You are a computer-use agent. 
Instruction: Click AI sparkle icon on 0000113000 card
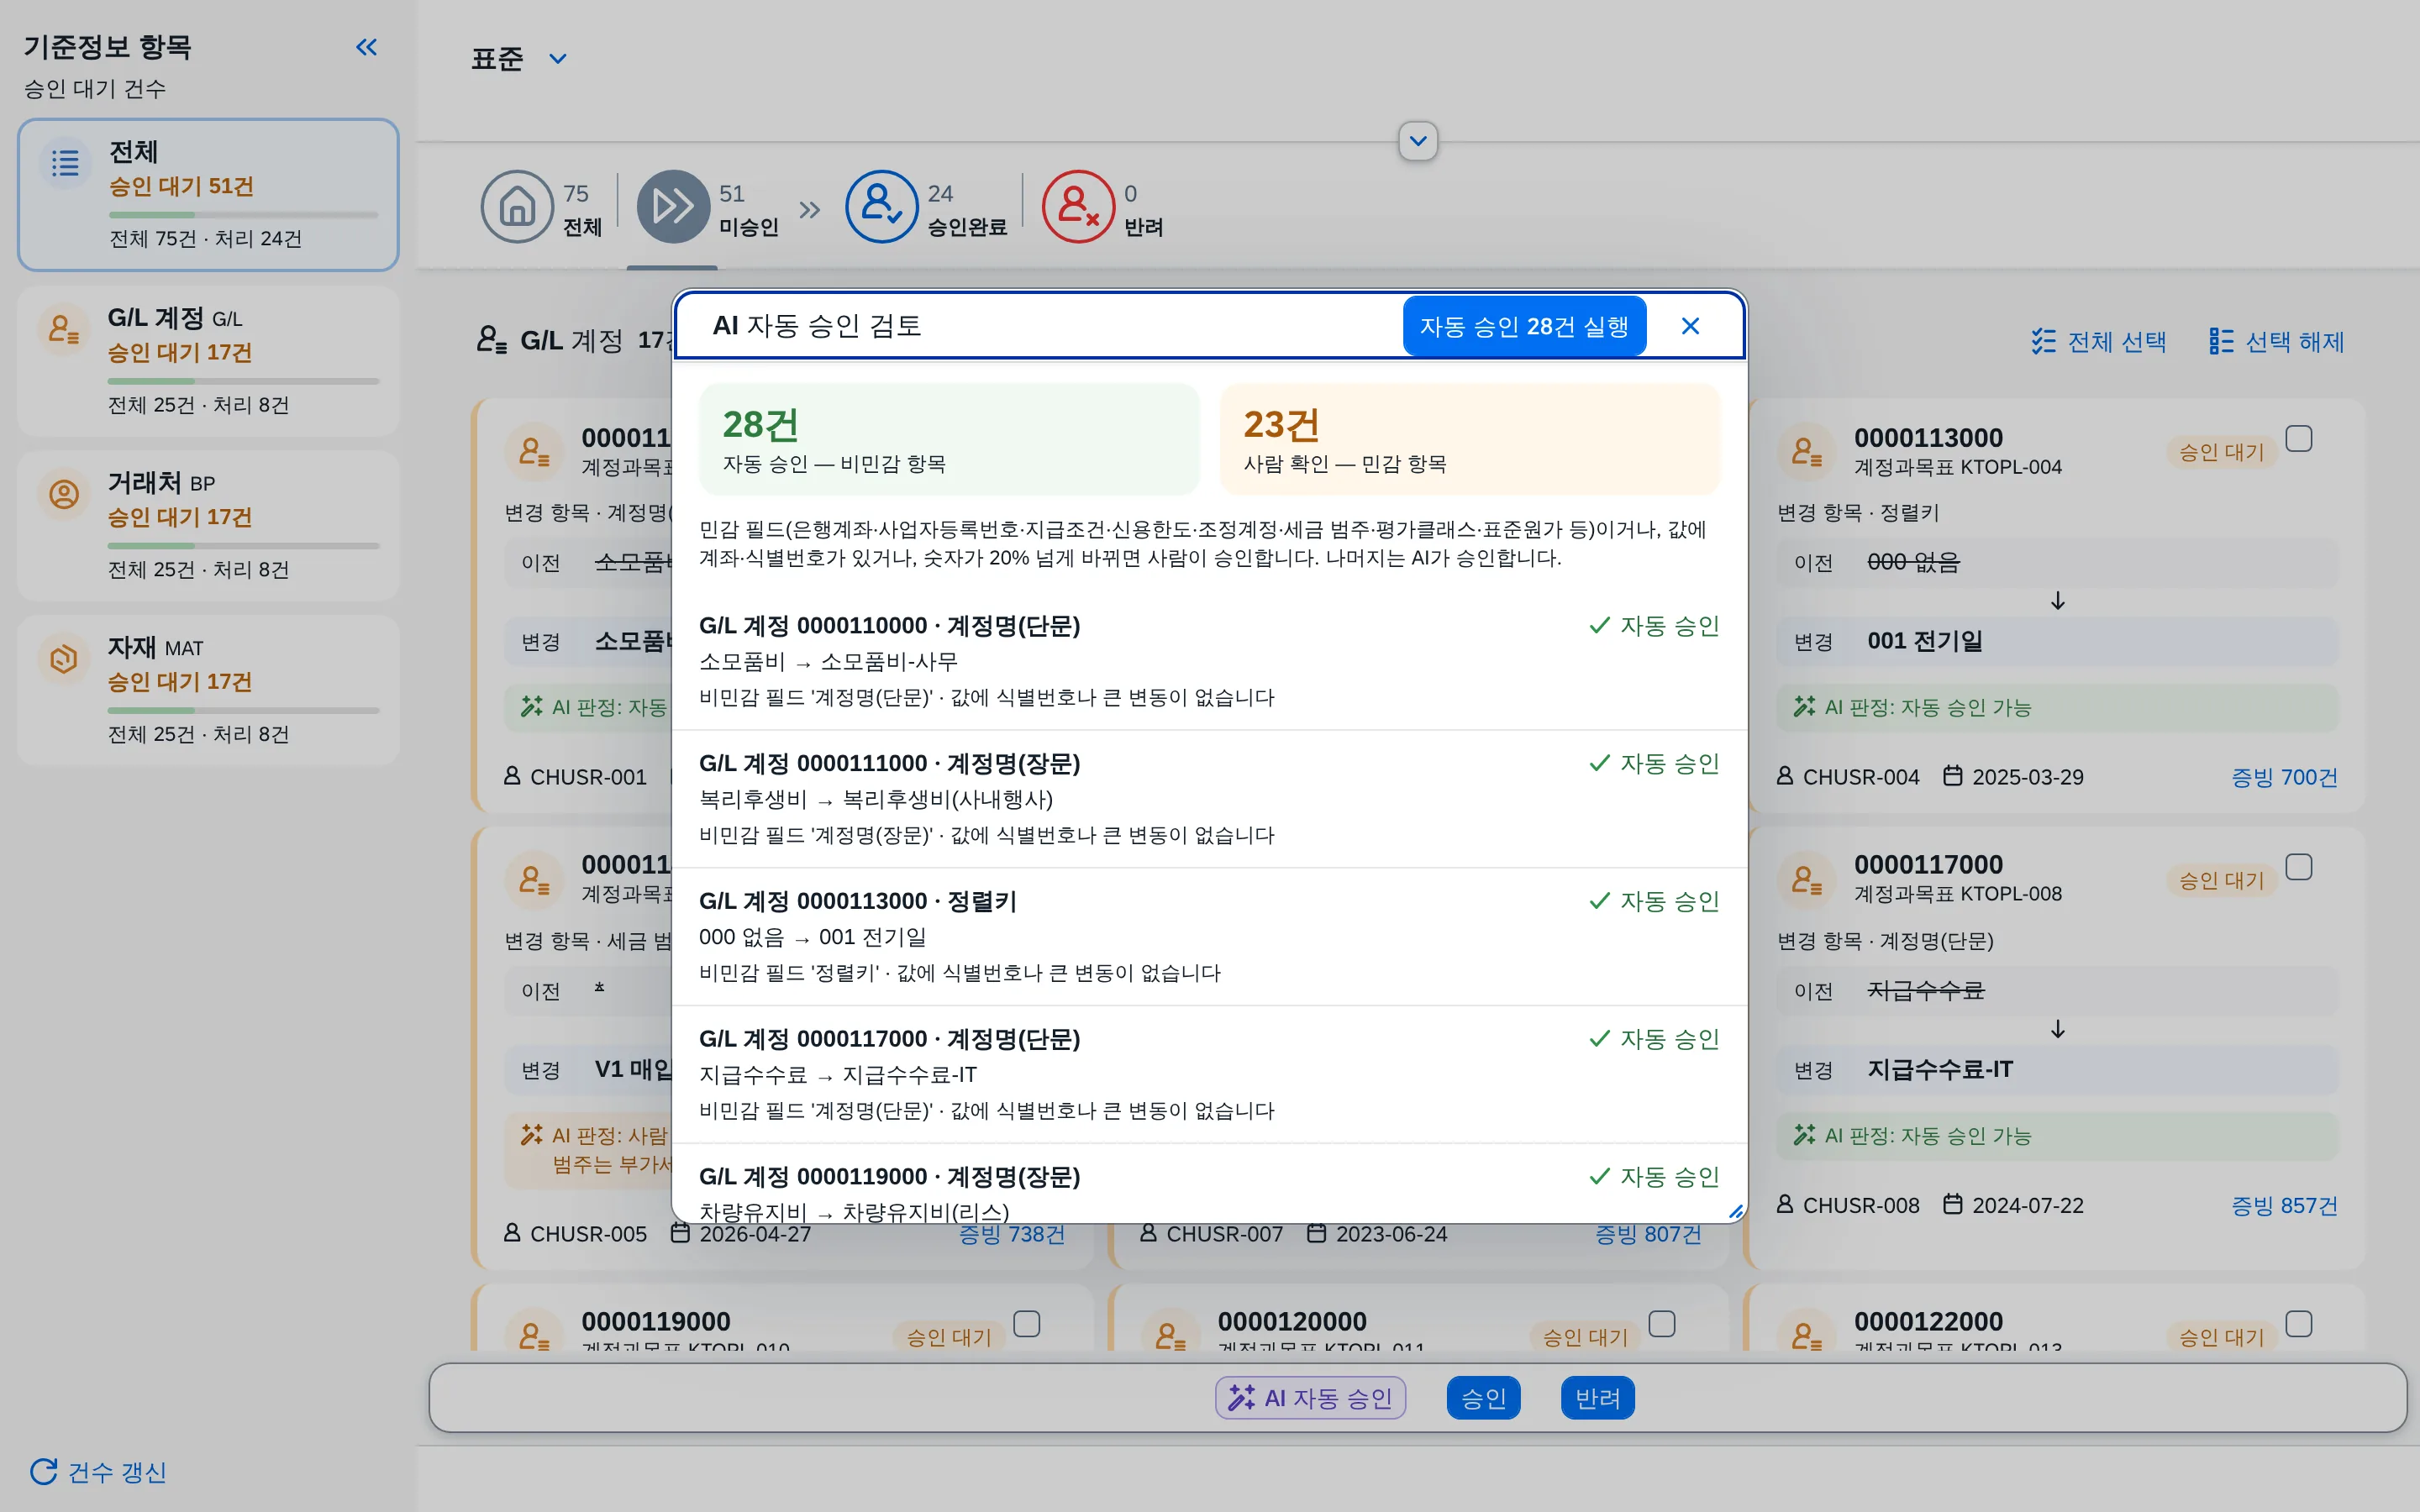pos(1804,707)
